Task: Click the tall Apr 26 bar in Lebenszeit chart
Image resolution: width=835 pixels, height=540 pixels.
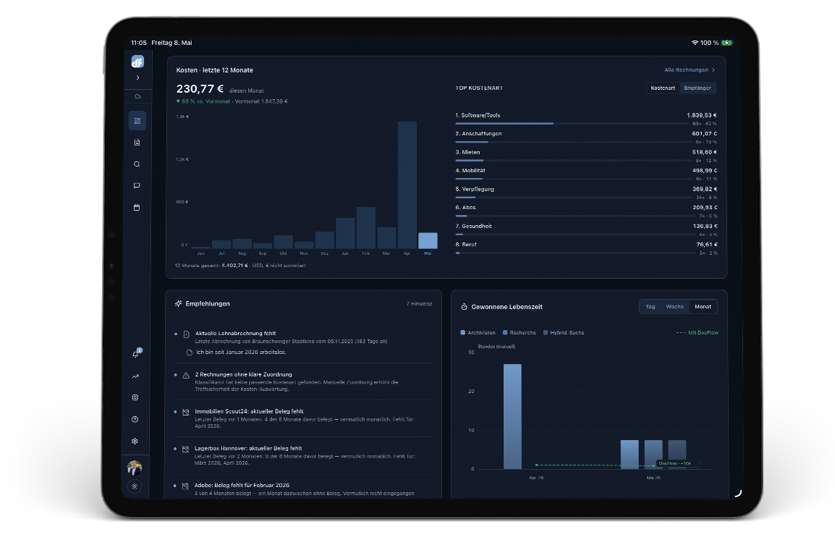Action: point(512,416)
